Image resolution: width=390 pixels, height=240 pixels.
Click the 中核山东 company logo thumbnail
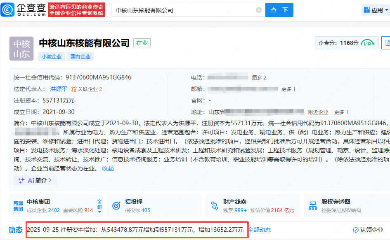pyautogui.click(x=21, y=49)
